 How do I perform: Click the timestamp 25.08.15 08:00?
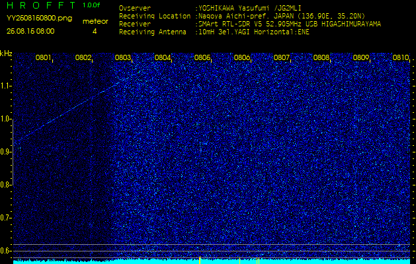coord(30,31)
